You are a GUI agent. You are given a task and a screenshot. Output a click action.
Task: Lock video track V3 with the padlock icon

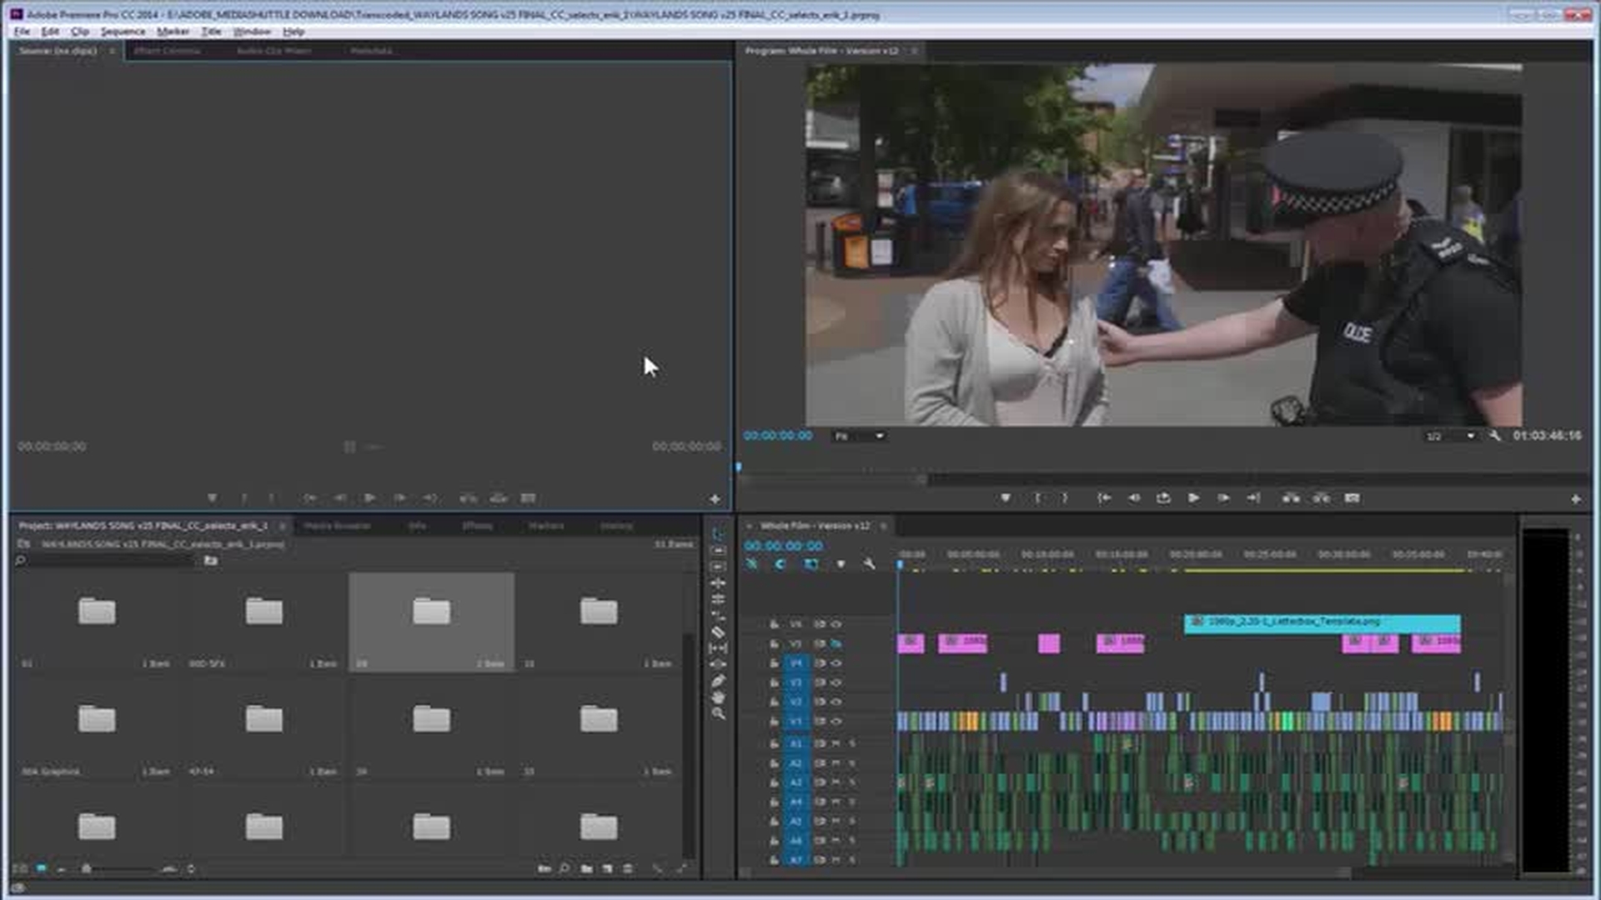click(774, 682)
